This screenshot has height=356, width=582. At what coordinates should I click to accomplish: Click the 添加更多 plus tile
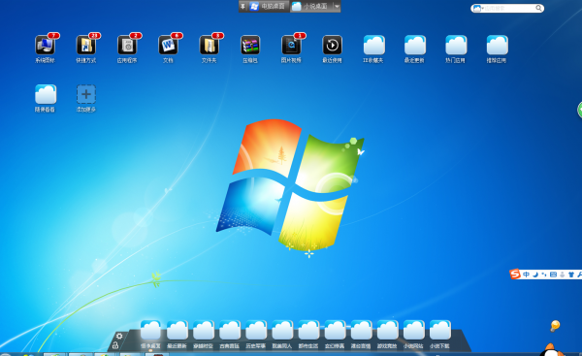[86, 94]
